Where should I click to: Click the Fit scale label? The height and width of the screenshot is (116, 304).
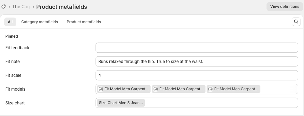[13, 75]
